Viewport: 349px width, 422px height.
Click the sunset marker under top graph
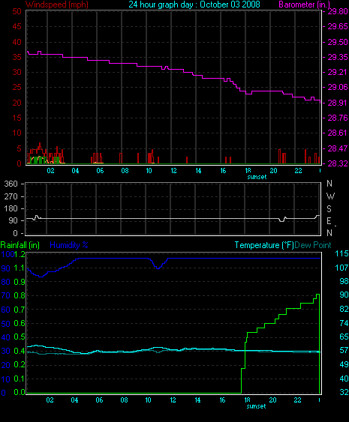(x=257, y=177)
